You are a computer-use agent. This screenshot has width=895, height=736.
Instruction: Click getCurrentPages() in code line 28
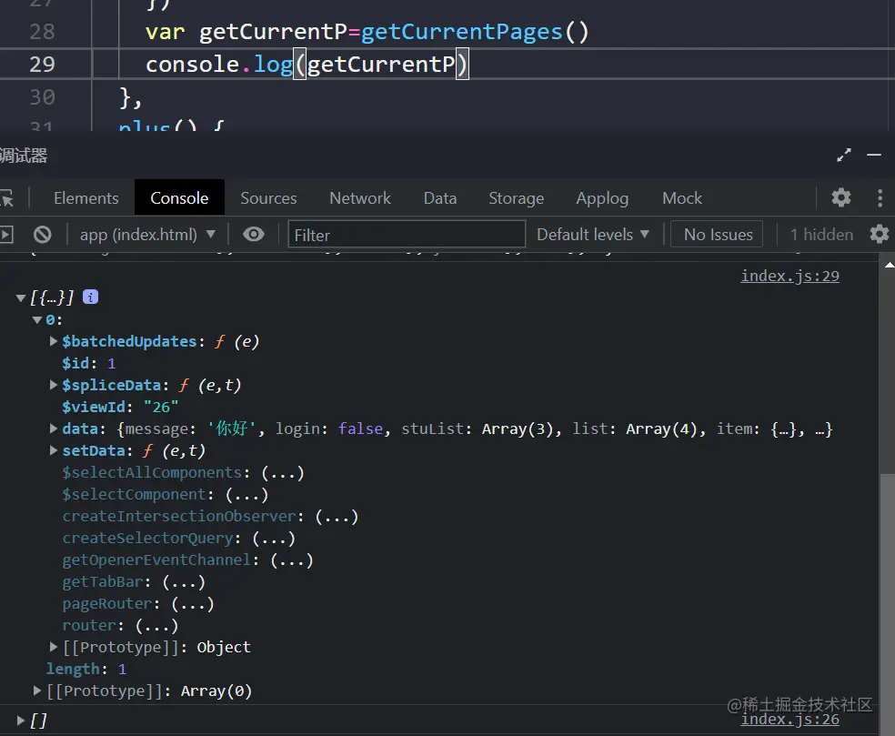pyautogui.click(x=474, y=32)
